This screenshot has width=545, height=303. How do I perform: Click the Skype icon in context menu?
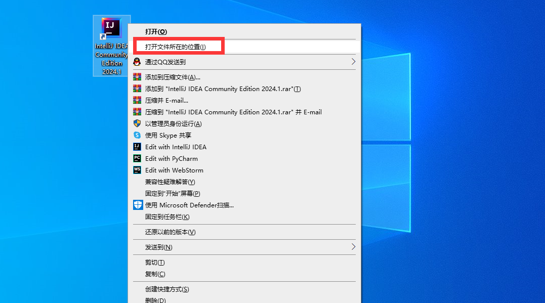pos(137,135)
